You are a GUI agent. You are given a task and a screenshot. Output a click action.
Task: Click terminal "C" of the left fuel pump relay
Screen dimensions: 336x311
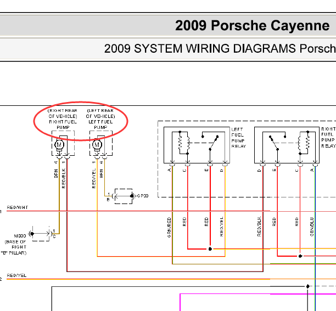coord(184,171)
